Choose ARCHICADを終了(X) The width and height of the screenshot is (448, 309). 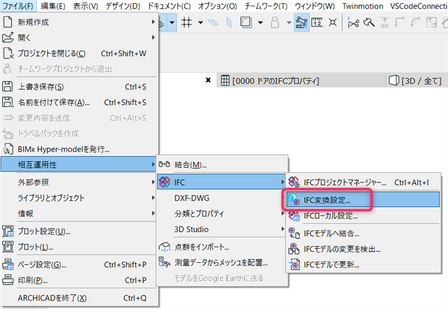click(79, 298)
